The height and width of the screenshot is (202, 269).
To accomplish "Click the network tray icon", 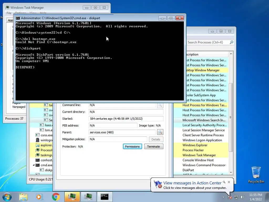I will coord(236,197).
